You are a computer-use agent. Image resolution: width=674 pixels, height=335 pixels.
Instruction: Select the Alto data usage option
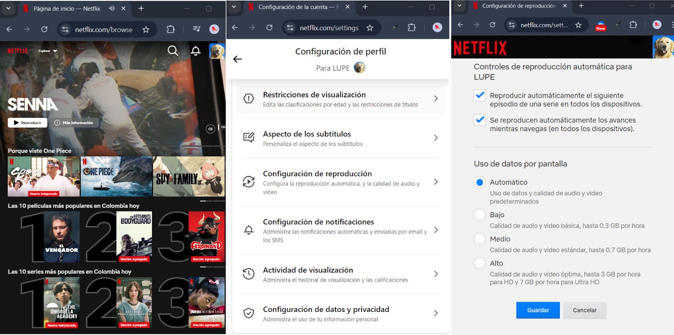pos(480,263)
